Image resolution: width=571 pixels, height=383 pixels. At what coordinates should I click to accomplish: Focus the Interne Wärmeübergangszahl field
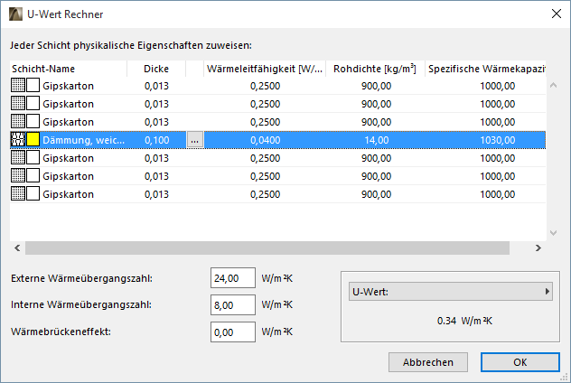233,305
